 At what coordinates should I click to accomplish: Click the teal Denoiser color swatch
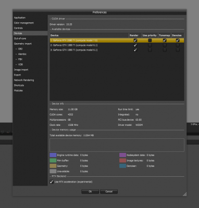(122, 166)
